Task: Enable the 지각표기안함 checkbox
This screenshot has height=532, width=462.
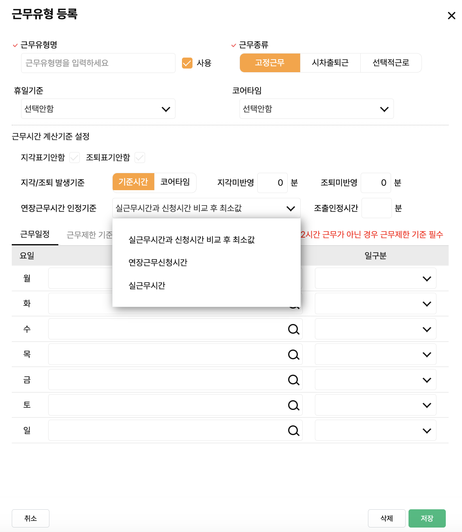Action: [75, 158]
